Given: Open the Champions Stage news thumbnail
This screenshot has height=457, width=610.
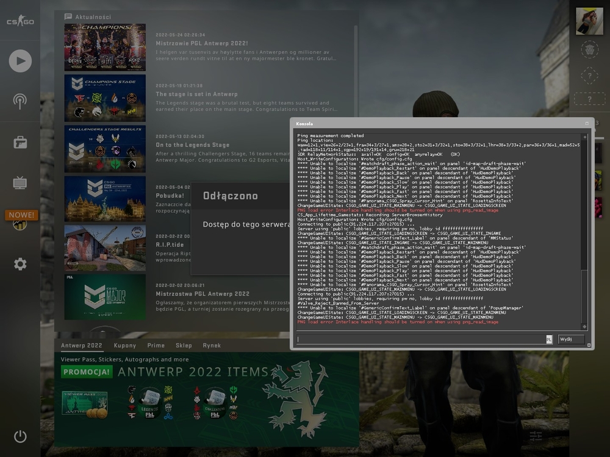Looking at the screenshot, I should (x=105, y=98).
